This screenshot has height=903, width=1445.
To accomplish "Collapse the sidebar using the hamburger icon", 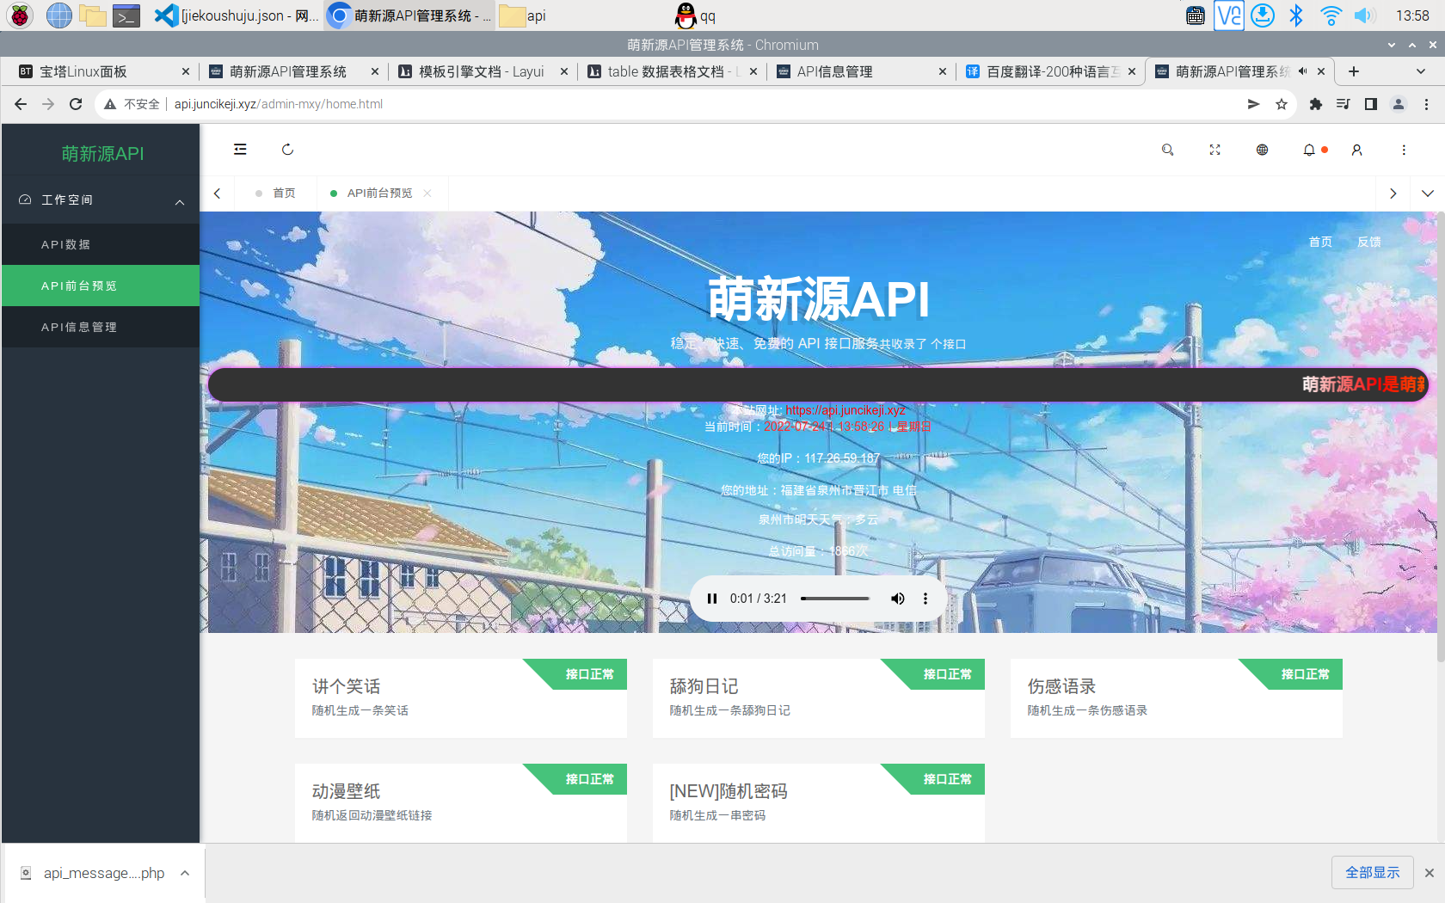I will (x=239, y=149).
